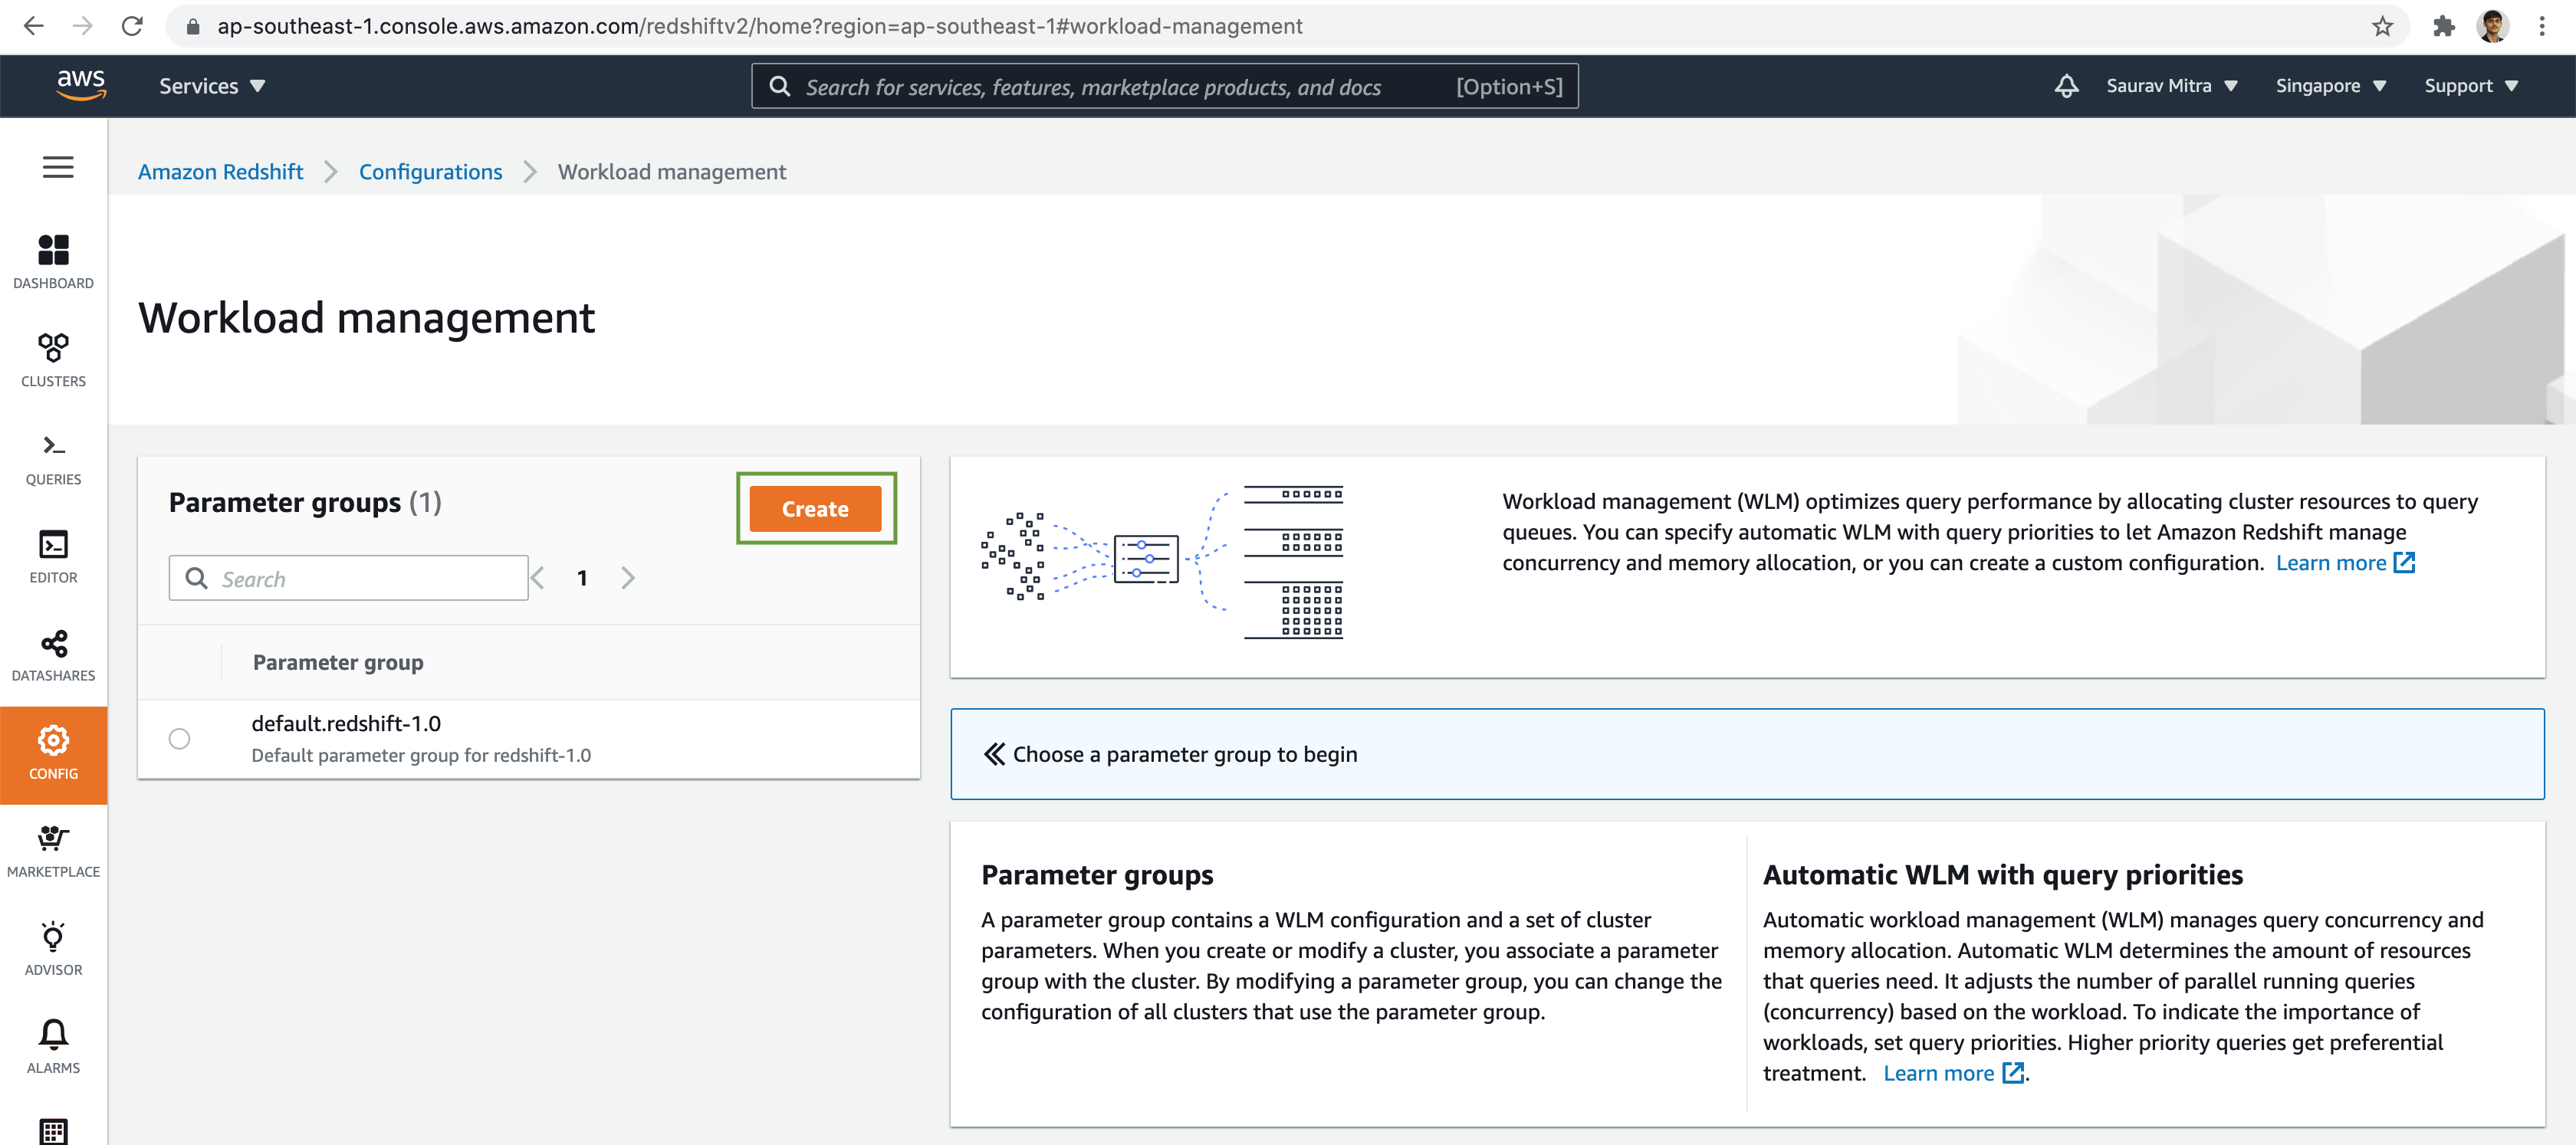Click the Create parameter group button
Image resolution: width=2576 pixels, height=1145 pixels.
818,507
